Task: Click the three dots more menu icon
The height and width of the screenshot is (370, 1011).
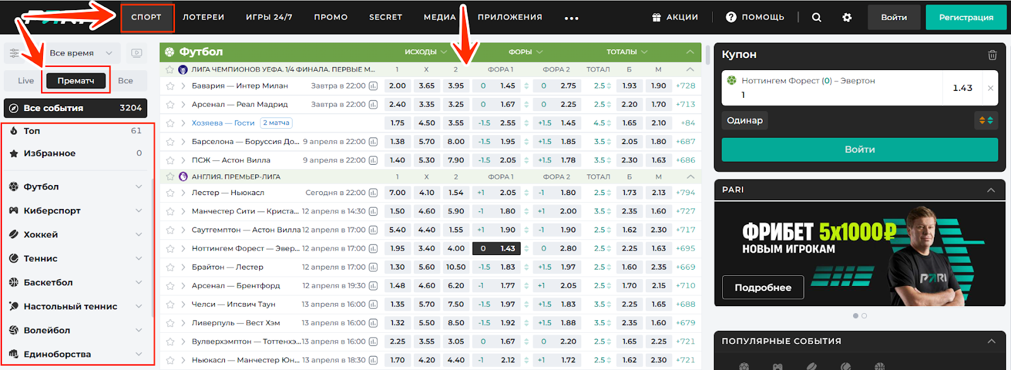Action: [571, 18]
